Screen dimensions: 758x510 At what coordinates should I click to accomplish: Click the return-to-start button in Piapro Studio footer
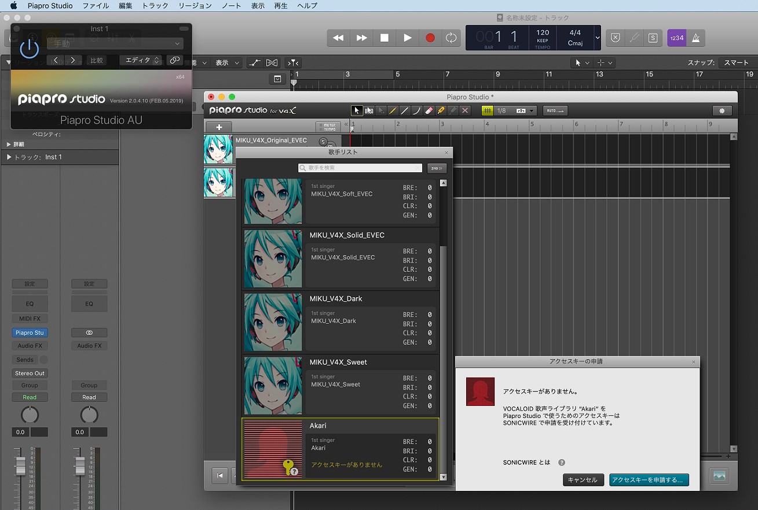[x=219, y=476]
